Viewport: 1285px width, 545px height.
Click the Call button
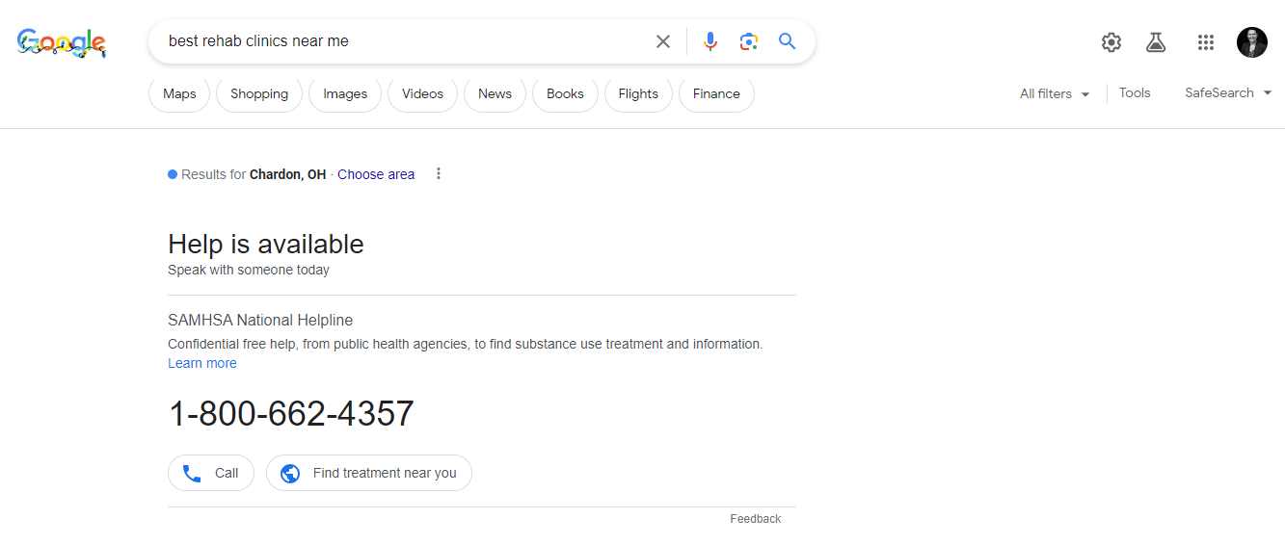pos(211,473)
